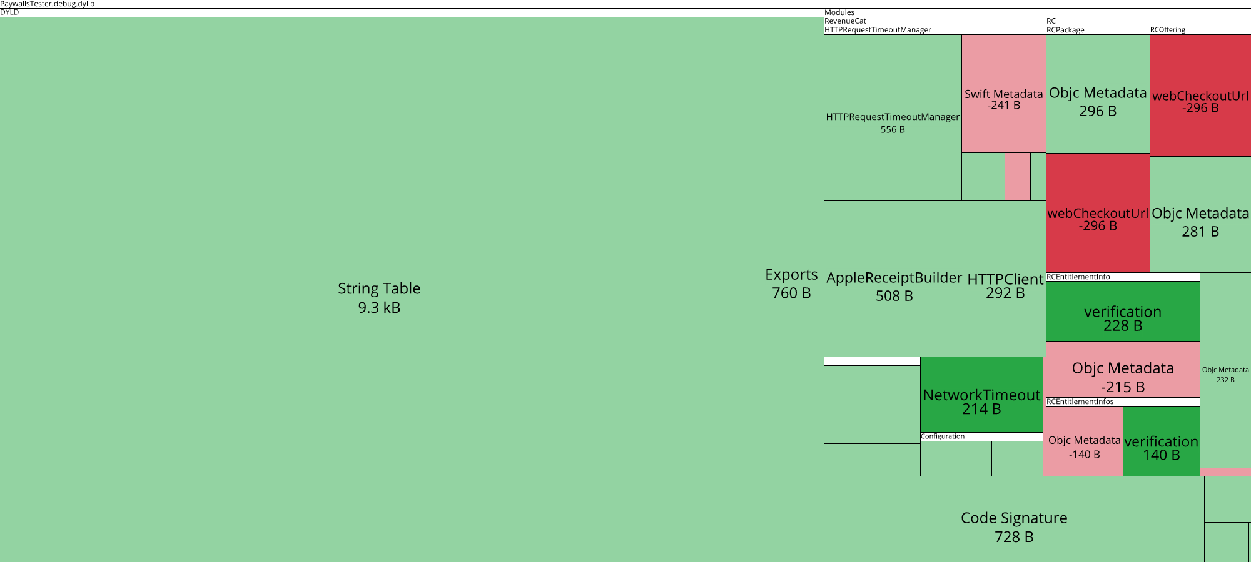The height and width of the screenshot is (562, 1251).
Task: Select RCOffering's webCheckoutUrl -296 B cell
Action: [1200, 96]
